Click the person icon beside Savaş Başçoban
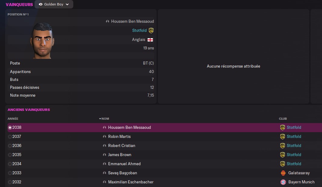The image size is (322, 187). tap(105, 173)
